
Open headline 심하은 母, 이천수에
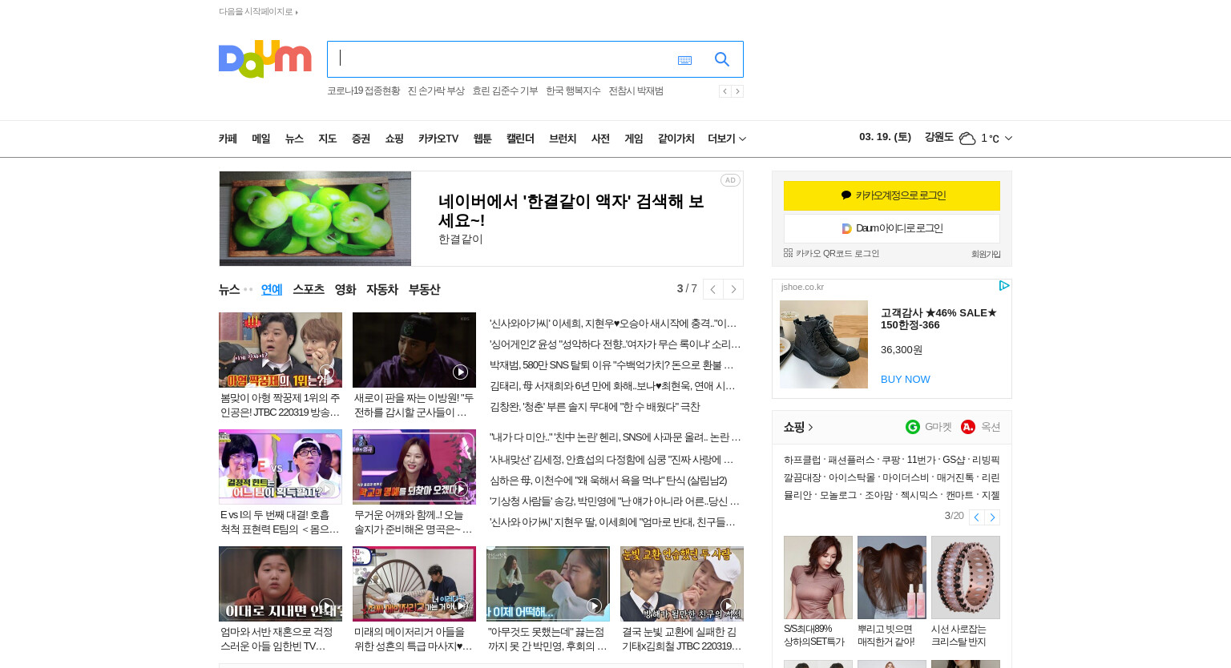coord(608,481)
